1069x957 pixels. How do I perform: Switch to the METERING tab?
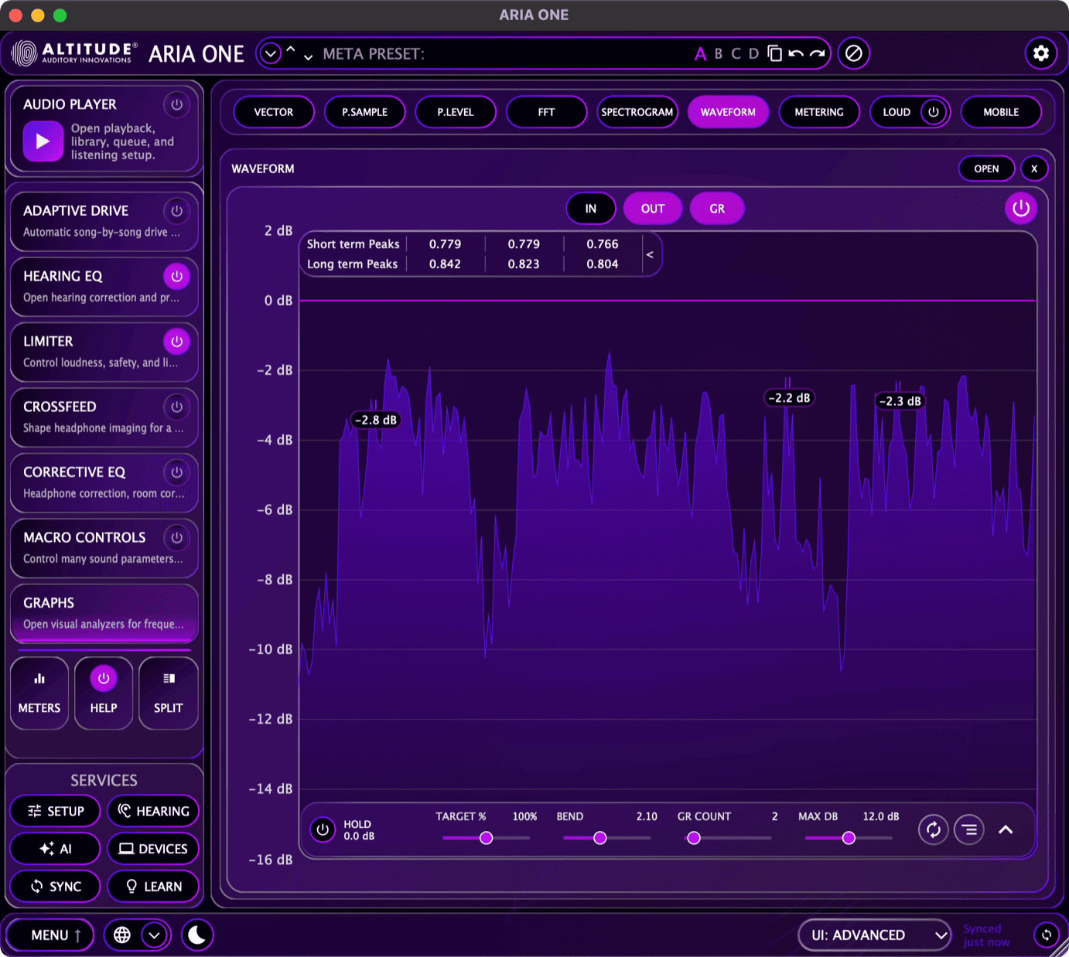pos(819,112)
